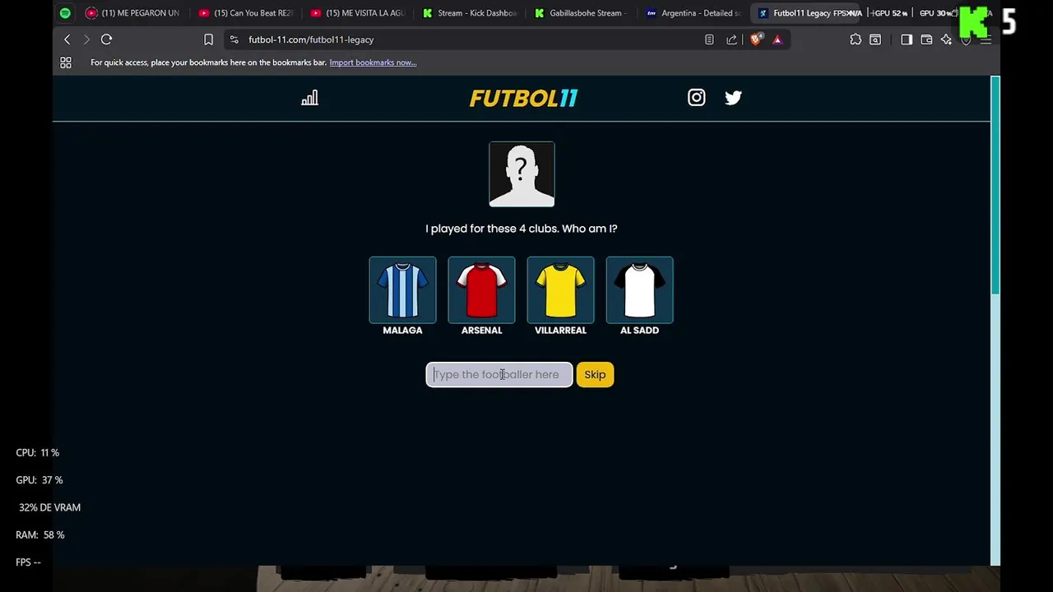
Task: Select the Arsenal jersey card
Action: [481, 289]
